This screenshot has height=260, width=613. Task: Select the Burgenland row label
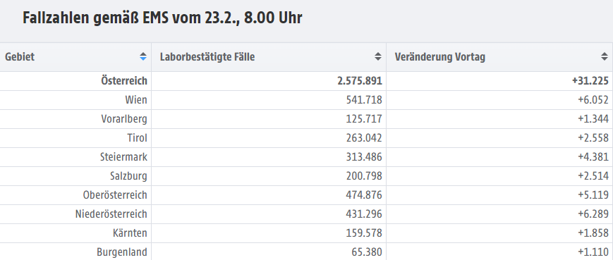point(122,252)
